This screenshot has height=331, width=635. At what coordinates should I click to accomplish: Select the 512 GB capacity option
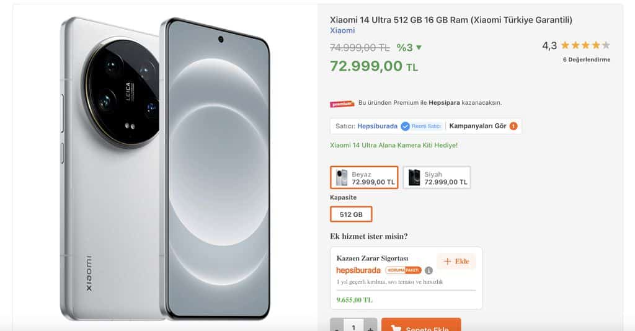pyautogui.click(x=351, y=214)
